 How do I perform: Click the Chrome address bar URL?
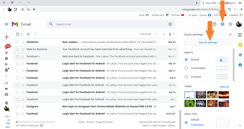pos(201,9)
